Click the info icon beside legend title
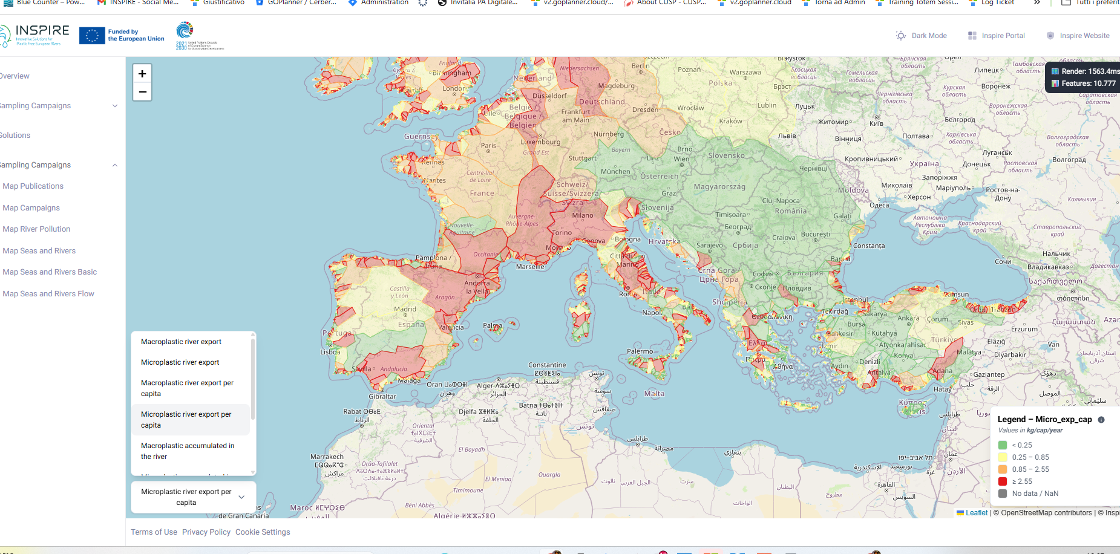The image size is (1120, 554). 1101,420
